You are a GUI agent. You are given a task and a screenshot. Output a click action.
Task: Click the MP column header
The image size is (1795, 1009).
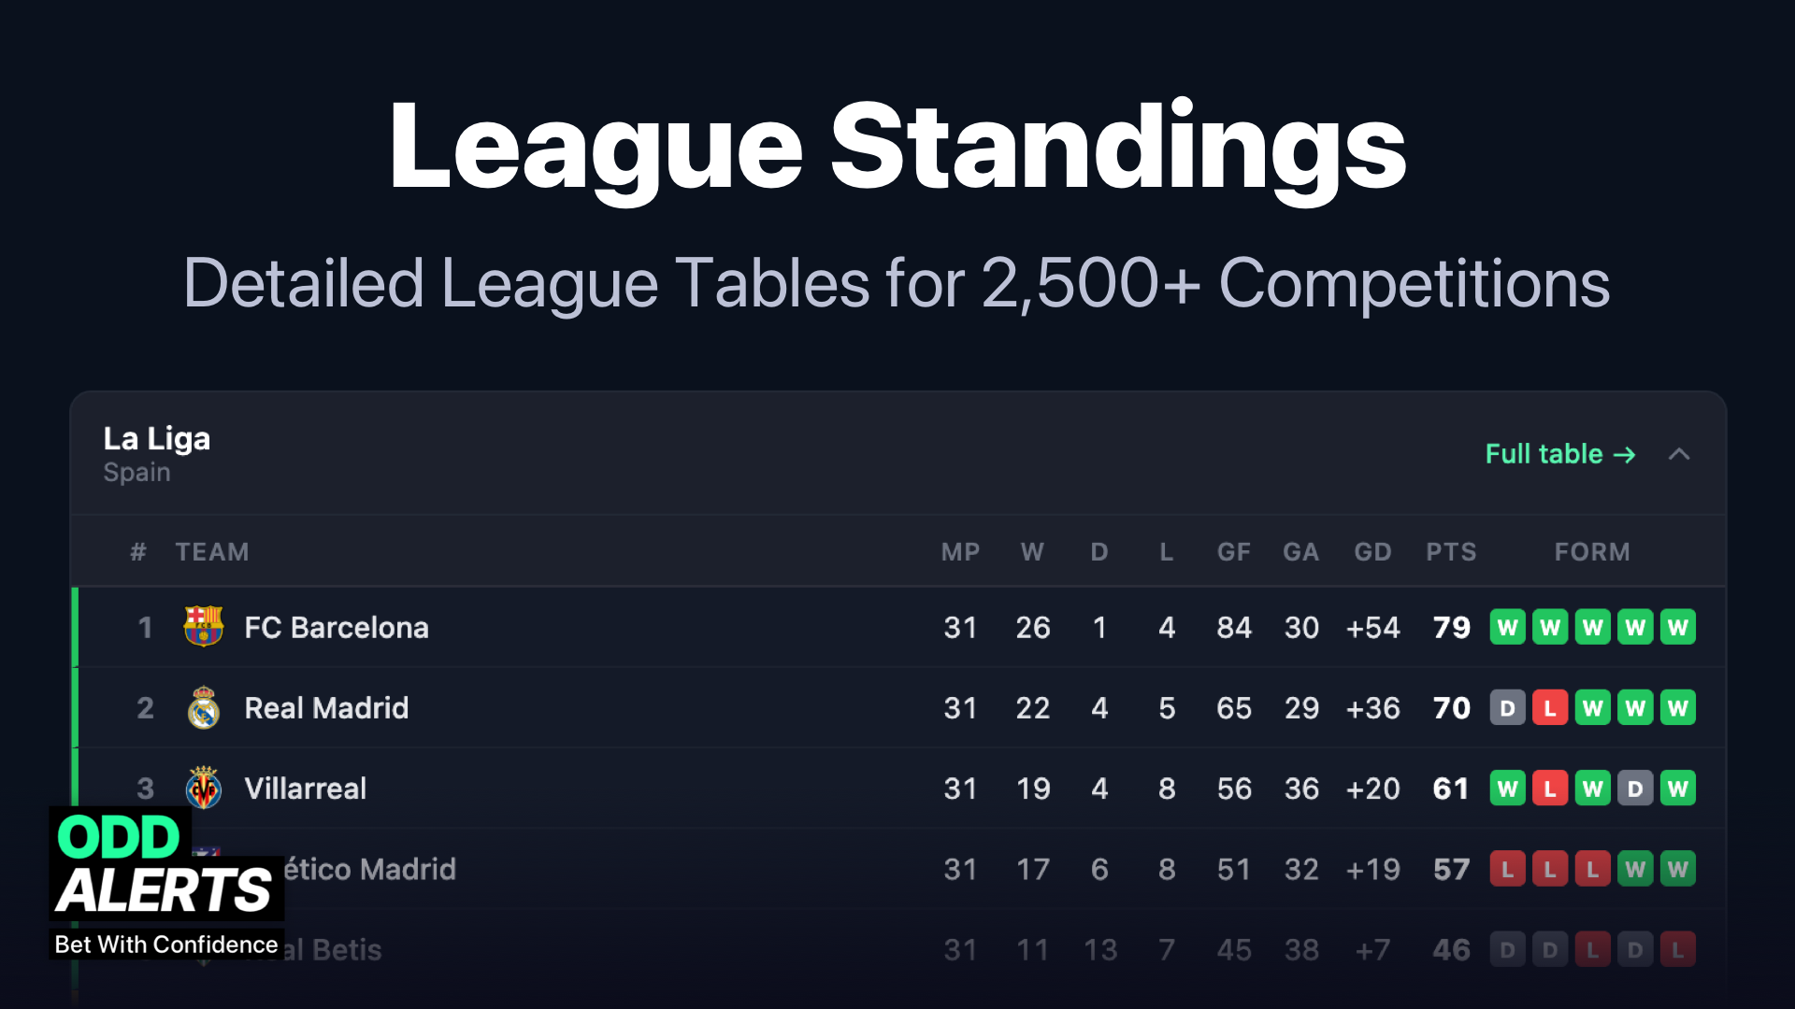[x=960, y=552]
